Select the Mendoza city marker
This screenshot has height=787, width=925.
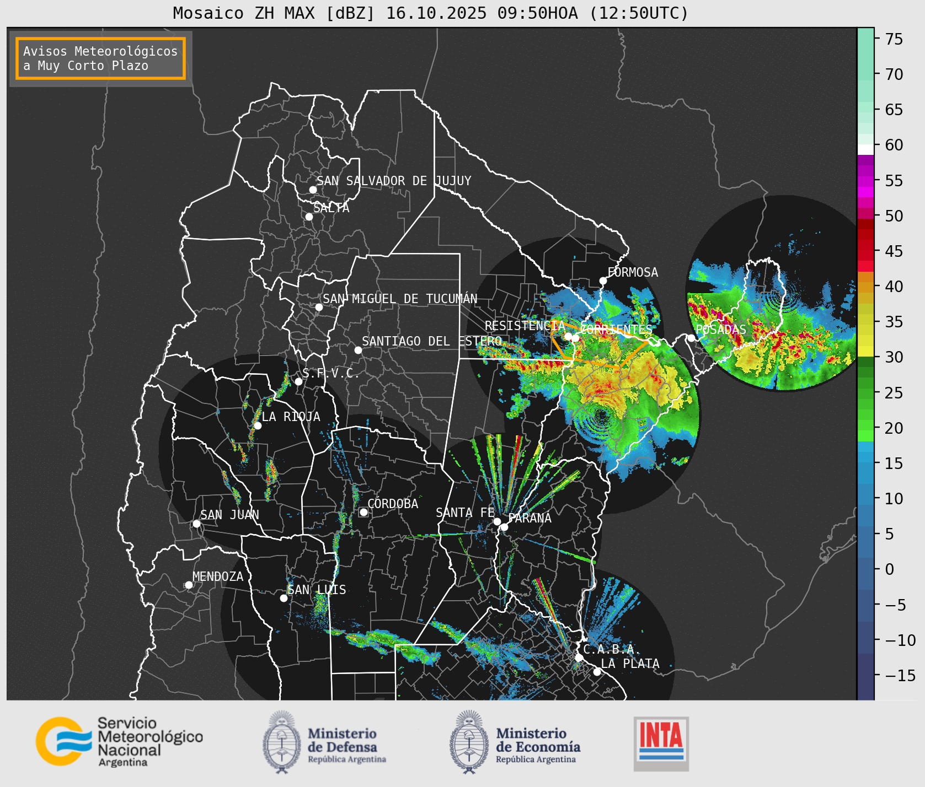pyautogui.click(x=189, y=585)
